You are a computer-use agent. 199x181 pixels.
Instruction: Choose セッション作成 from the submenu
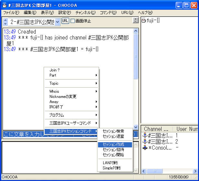(x=113, y=144)
